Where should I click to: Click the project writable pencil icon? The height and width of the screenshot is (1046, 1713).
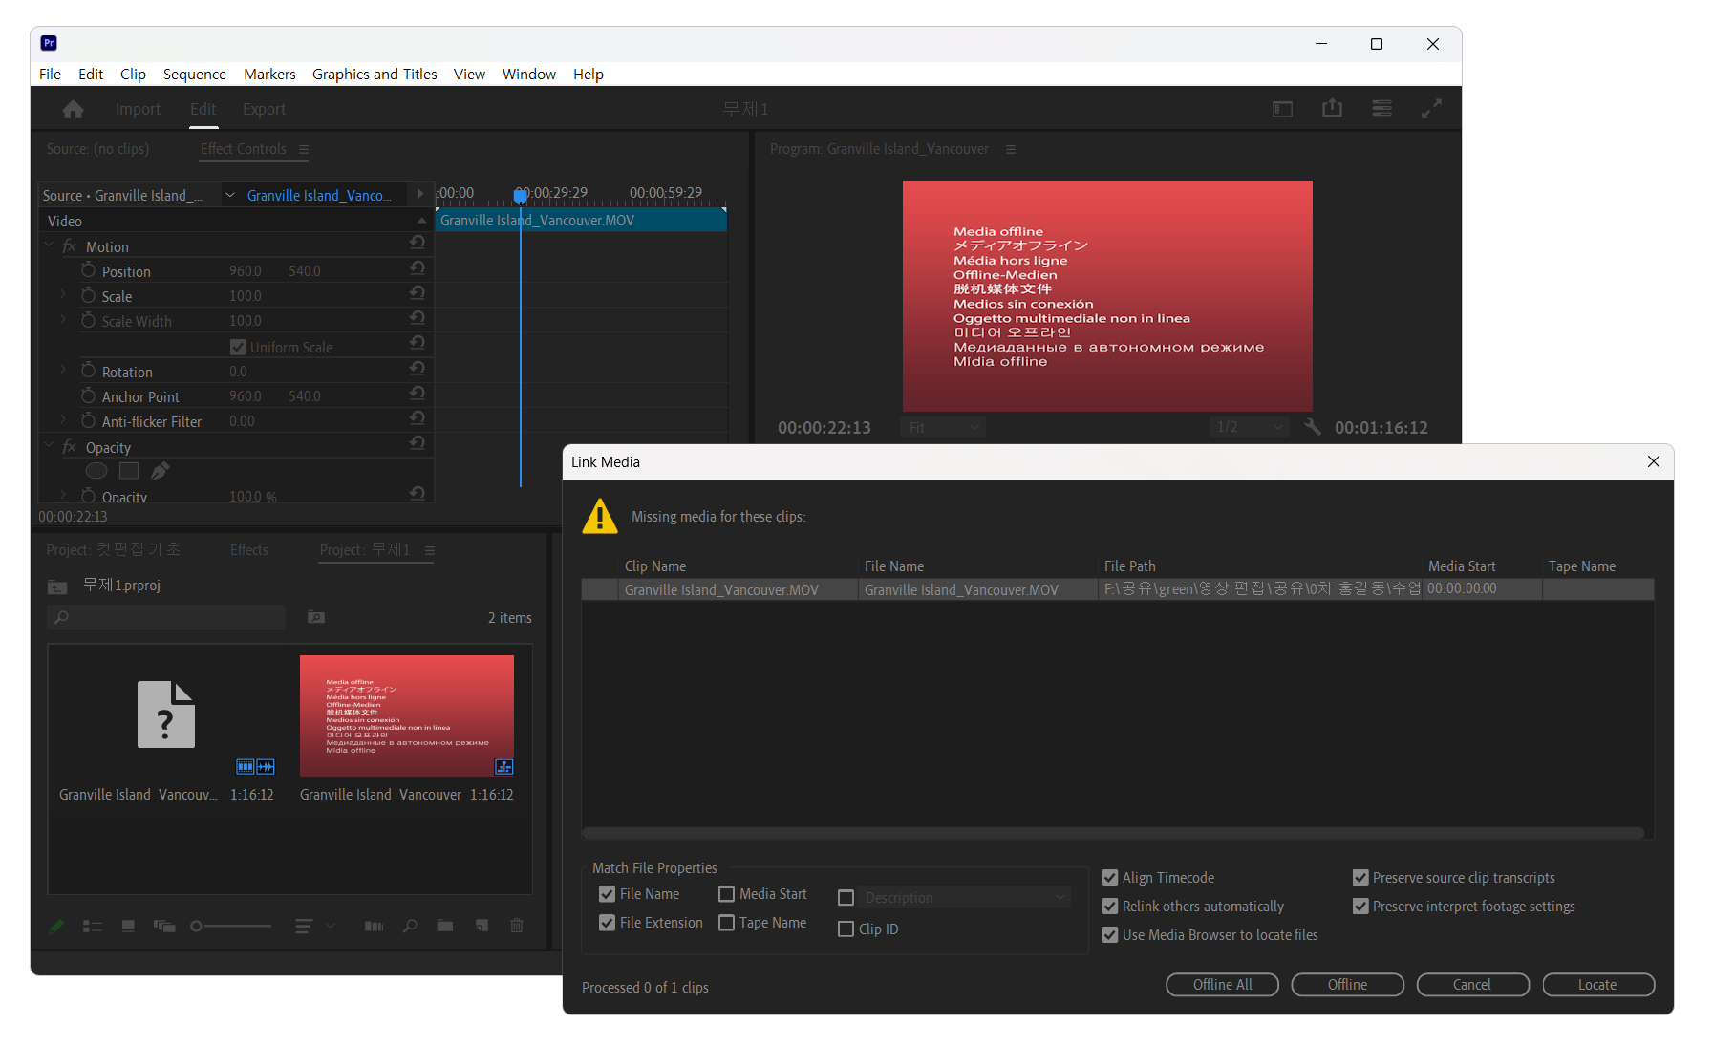pos(56,926)
